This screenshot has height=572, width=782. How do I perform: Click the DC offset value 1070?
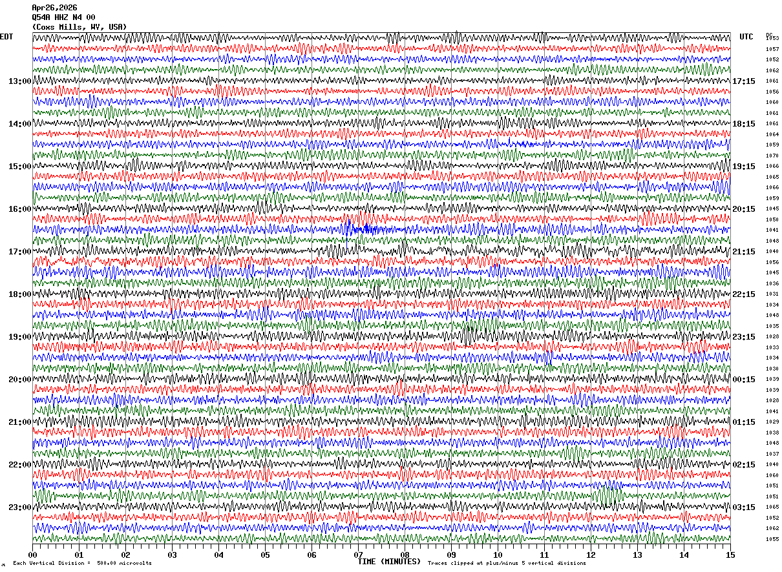tap(772, 156)
